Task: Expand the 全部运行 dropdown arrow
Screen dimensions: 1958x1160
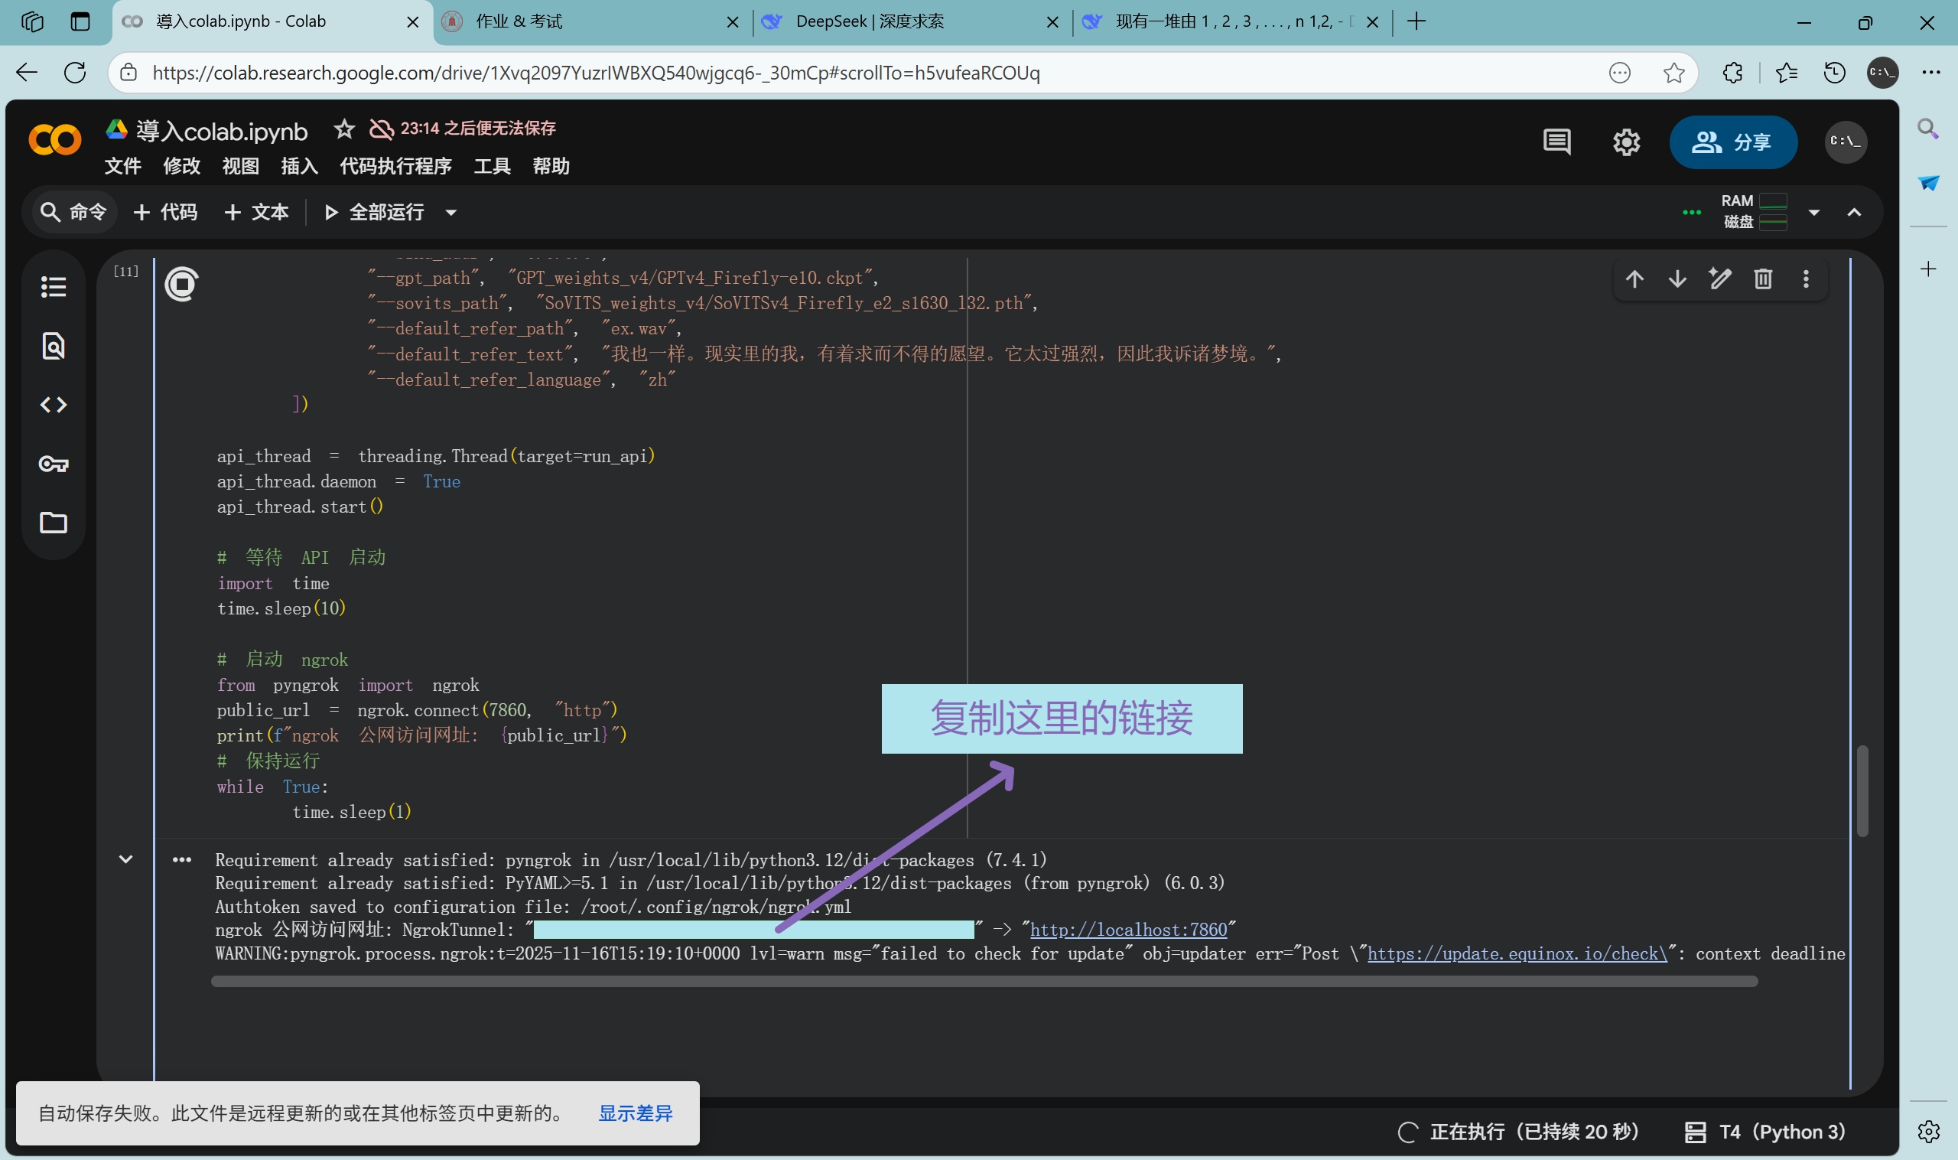Action: click(450, 213)
